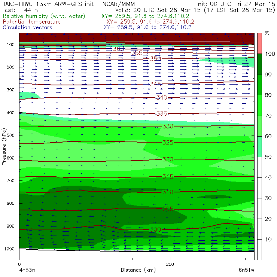
Task: Click the aqua 50-60% colorbar swatch
Action: pos(259,147)
